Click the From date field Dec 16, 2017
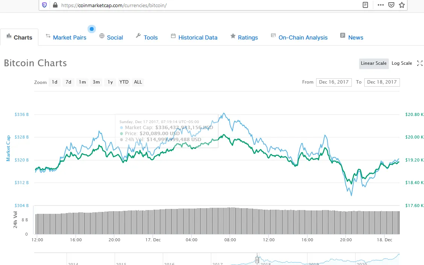The width and height of the screenshot is (424, 265). (x=334, y=82)
